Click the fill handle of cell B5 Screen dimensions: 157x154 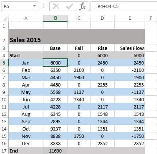point(67,66)
